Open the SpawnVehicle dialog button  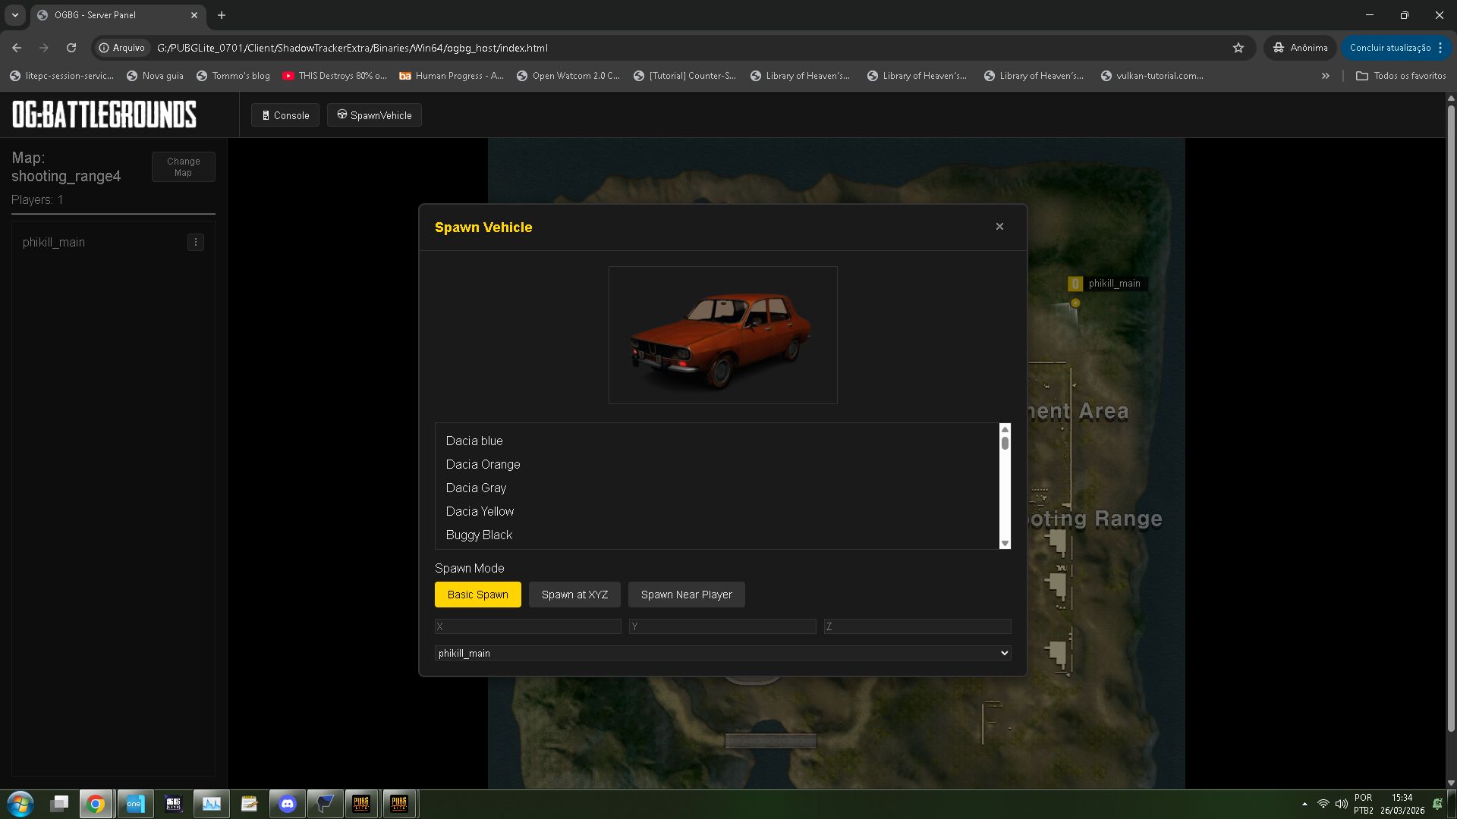[374, 115]
